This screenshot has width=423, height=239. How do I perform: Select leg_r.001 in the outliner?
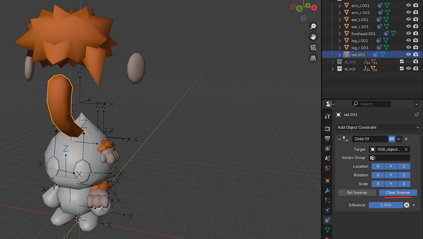[x=360, y=48]
